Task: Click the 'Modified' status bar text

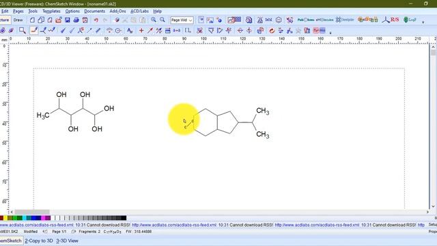Action: click(x=31, y=232)
